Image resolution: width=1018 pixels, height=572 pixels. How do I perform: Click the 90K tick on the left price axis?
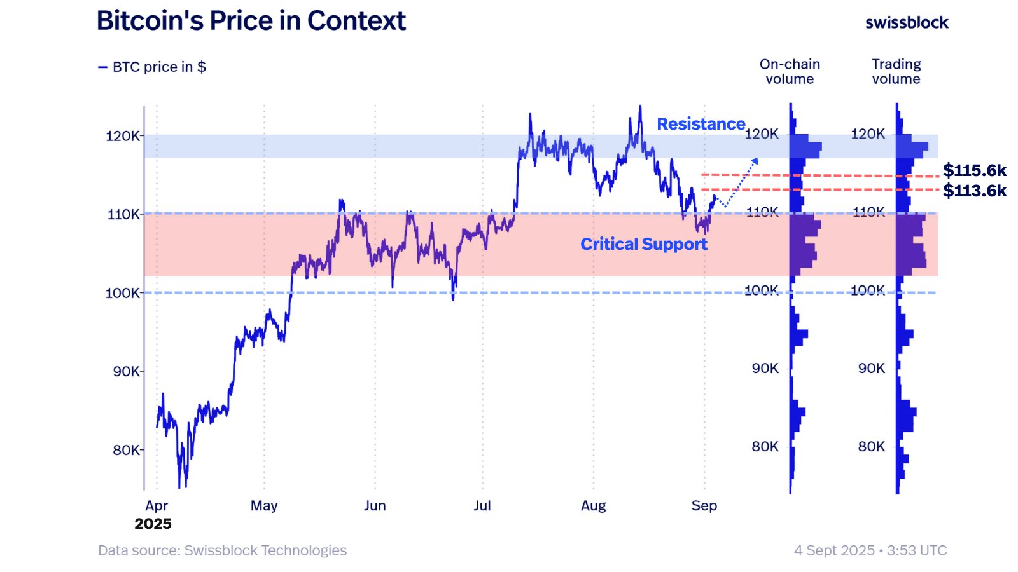coord(126,372)
